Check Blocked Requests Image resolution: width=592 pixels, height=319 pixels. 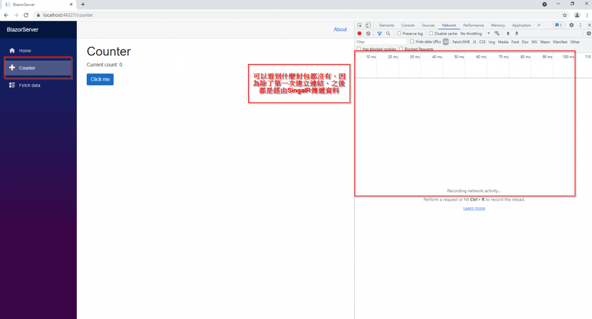(x=401, y=49)
